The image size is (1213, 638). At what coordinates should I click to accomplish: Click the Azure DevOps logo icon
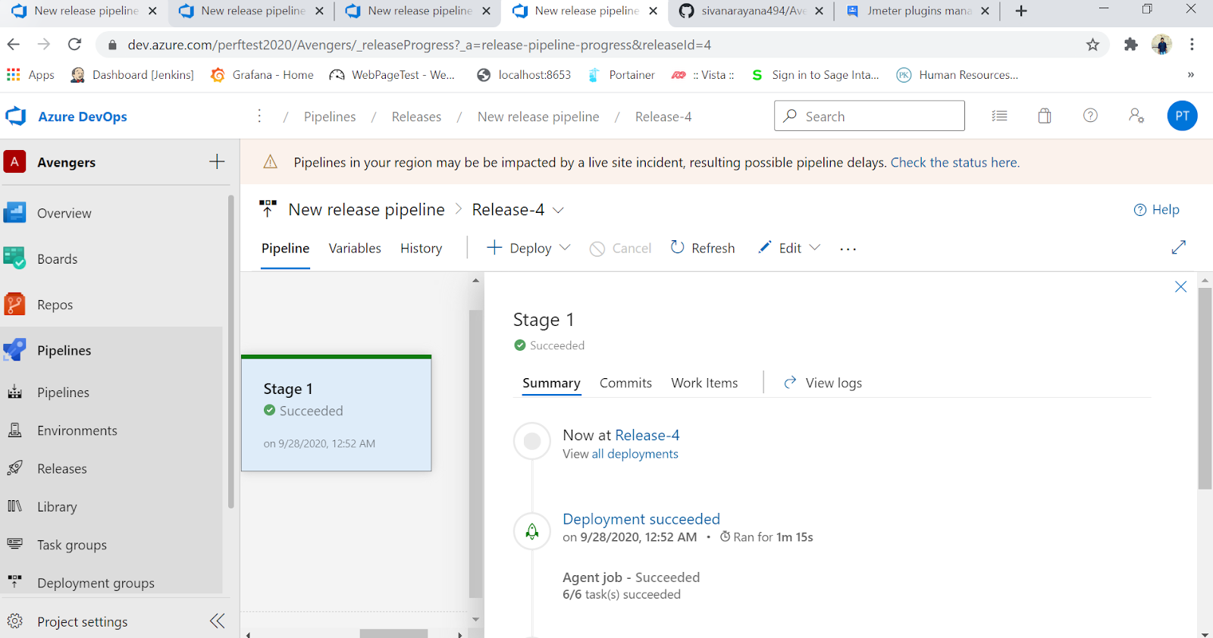click(x=16, y=116)
